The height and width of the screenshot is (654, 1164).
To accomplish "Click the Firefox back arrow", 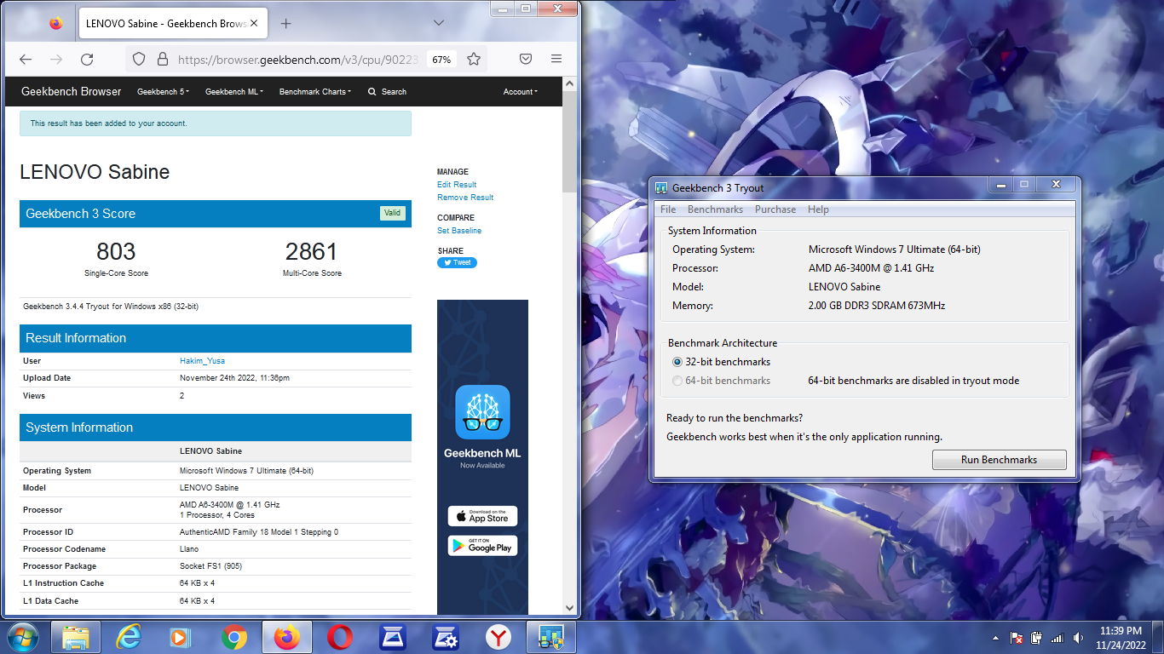I will pyautogui.click(x=26, y=60).
